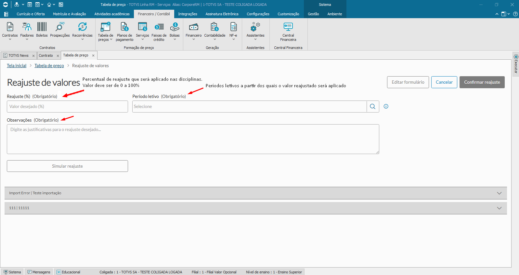This screenshot has height=275, width=519.
Task: Click the NF-e ribbon icon
Action: (x=233, y=27)
